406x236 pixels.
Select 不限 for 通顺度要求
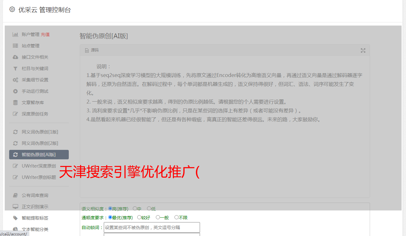pos(176,217)
